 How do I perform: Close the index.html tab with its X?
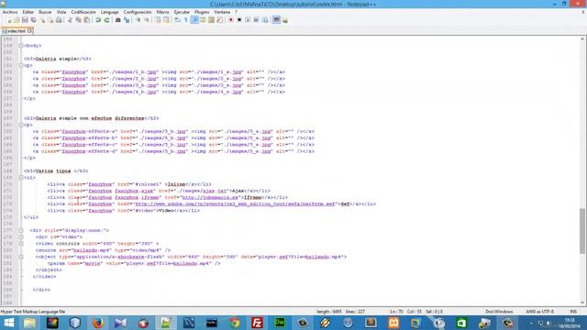pyautogui.click(x=29, y=31)
